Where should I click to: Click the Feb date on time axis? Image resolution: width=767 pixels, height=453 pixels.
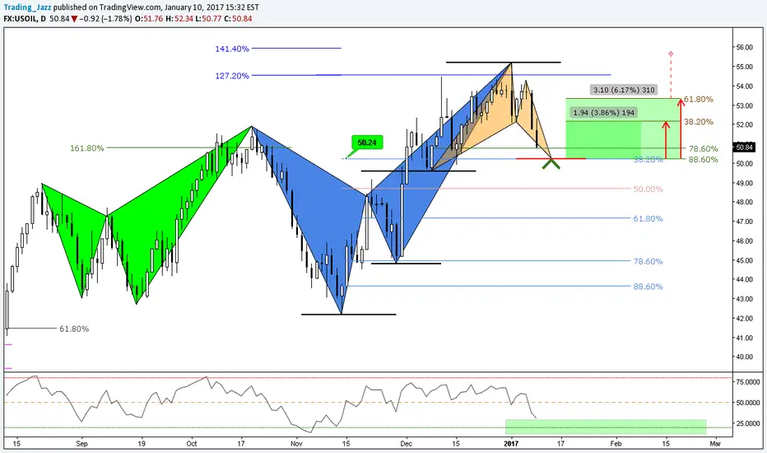click(616, 444)
